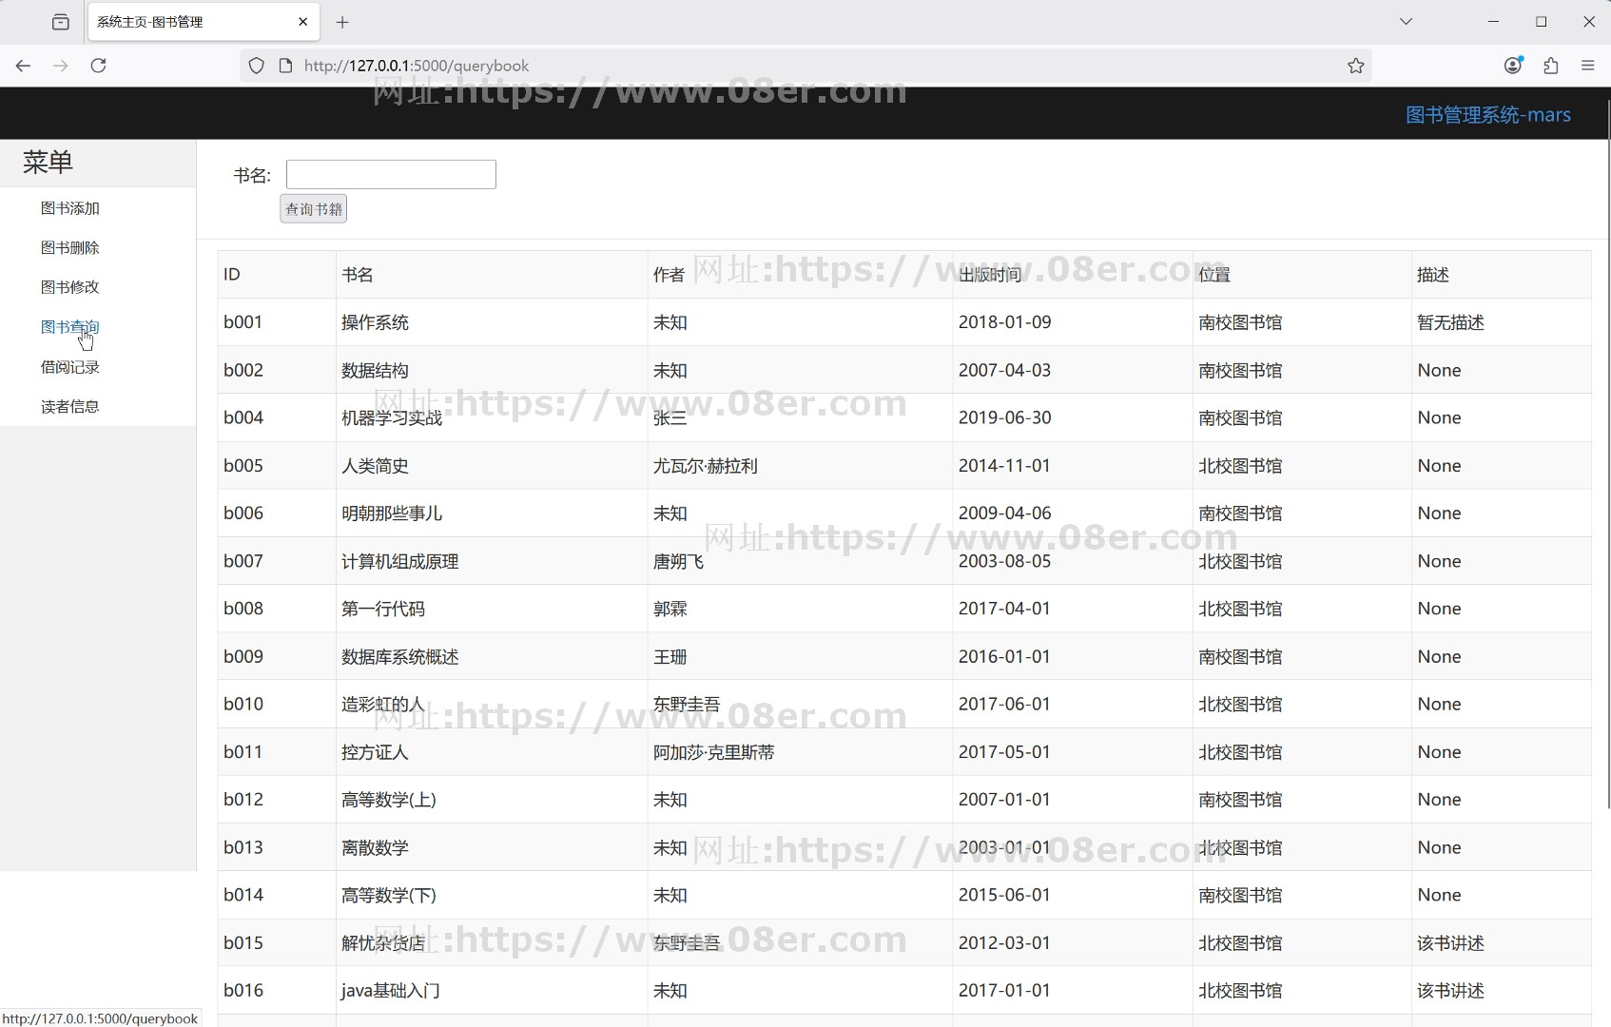This screenshot has height=1027, width=1611.
Task: Open the list-all-tabs chevron
Action: (1406, 21)
